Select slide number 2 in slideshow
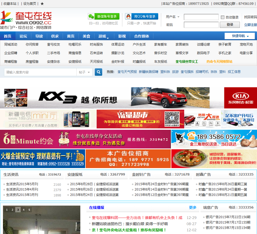The height and width of the screenshot is (234, 257). click(12, 210)
